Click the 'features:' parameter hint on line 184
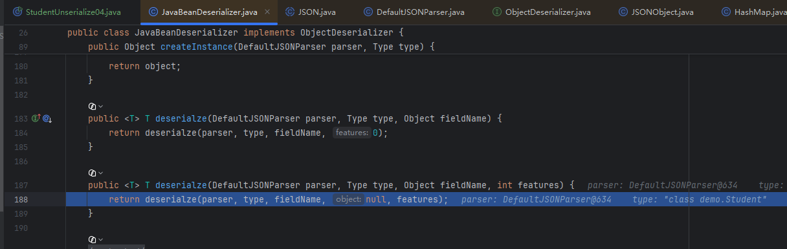The height and width of the screenshot is (249, 787). [x=352, y=133]
